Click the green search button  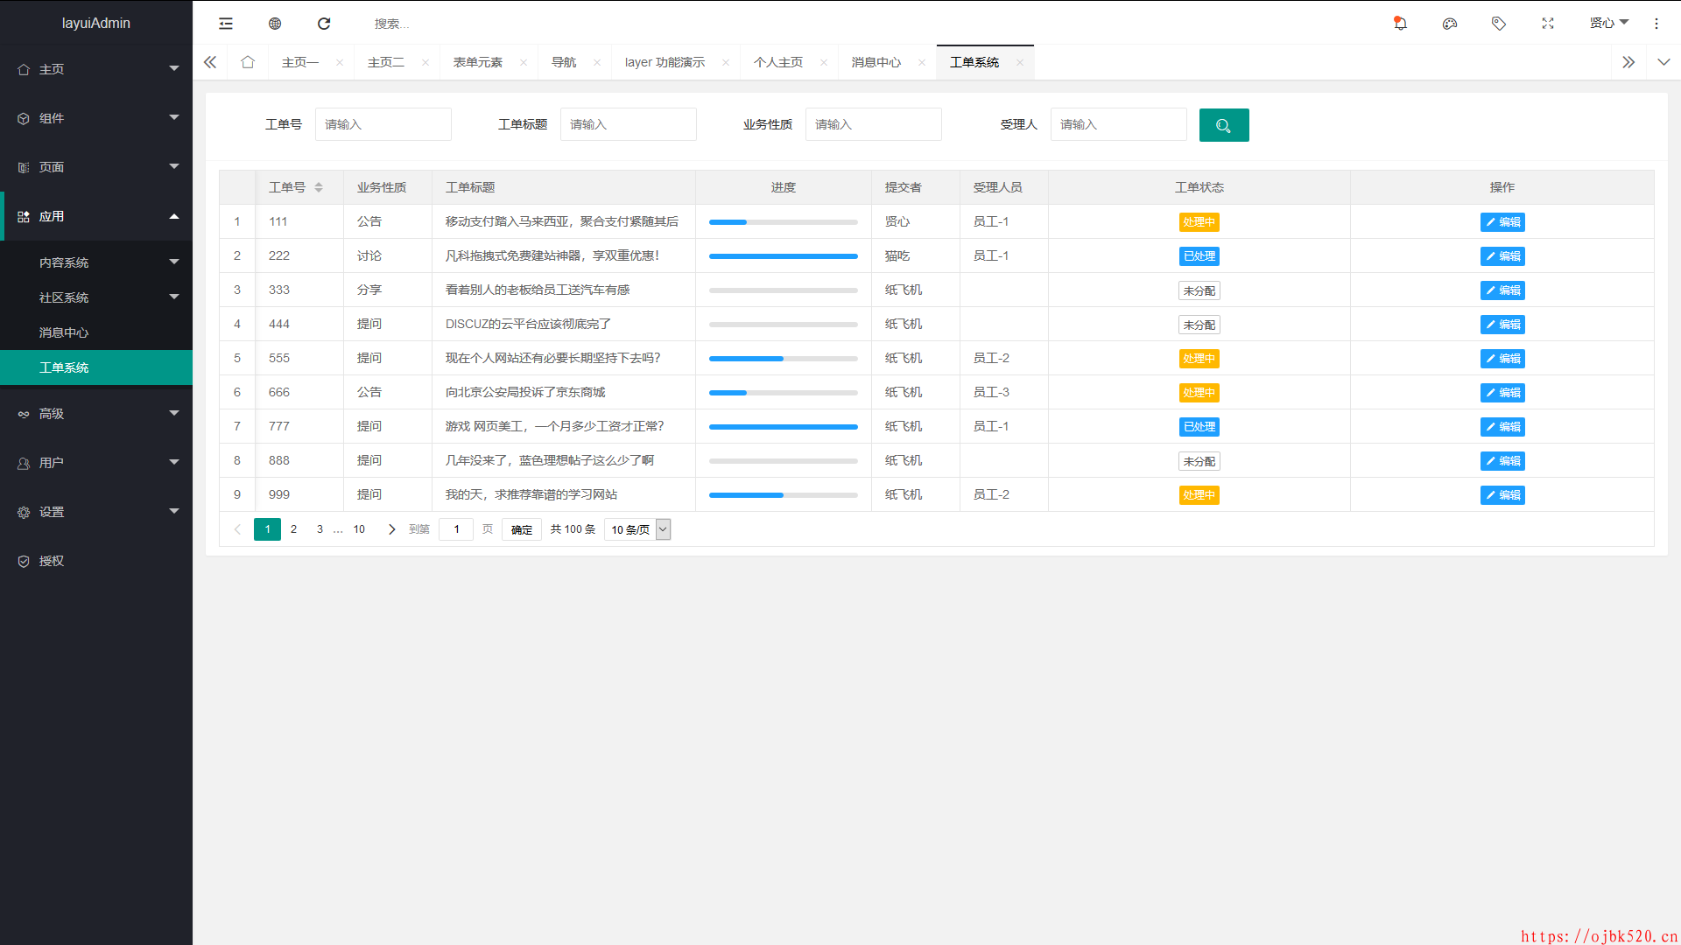pyautogui.click(x=1224, y=125)
